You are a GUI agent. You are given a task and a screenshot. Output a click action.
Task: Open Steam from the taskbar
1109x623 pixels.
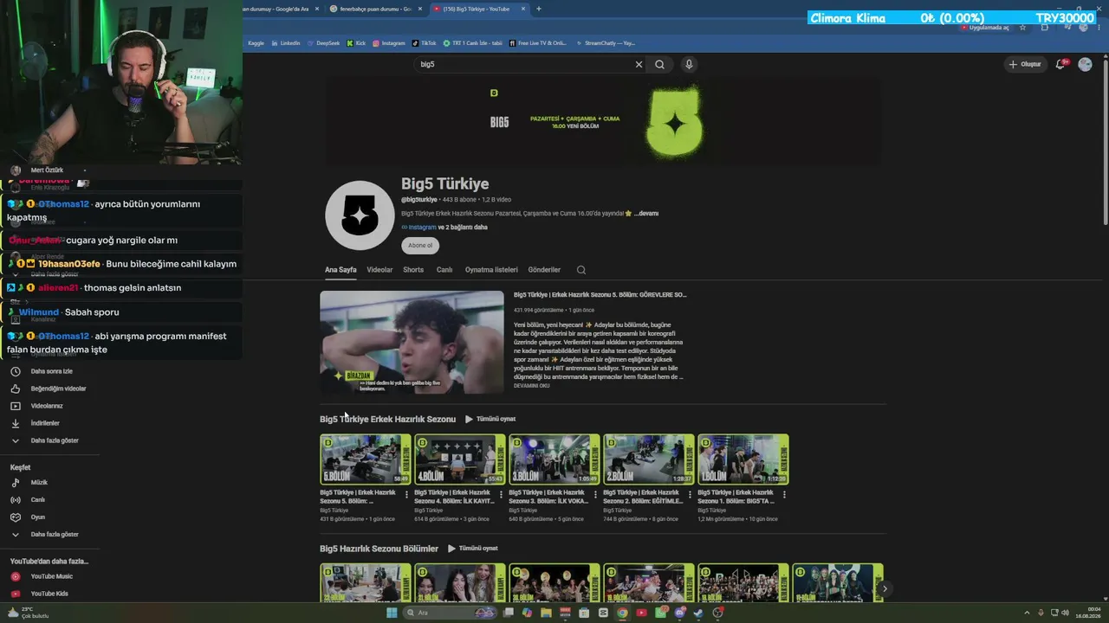(x=698, y=613)
